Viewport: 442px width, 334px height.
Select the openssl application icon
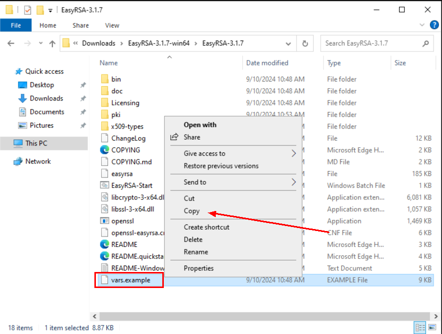104,220
